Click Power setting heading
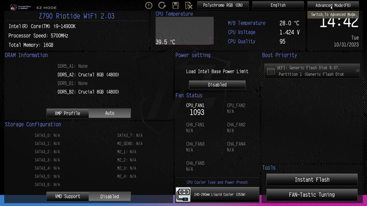Image resolution: width=367 pixels, height=206 pixels. pos(193,55)
